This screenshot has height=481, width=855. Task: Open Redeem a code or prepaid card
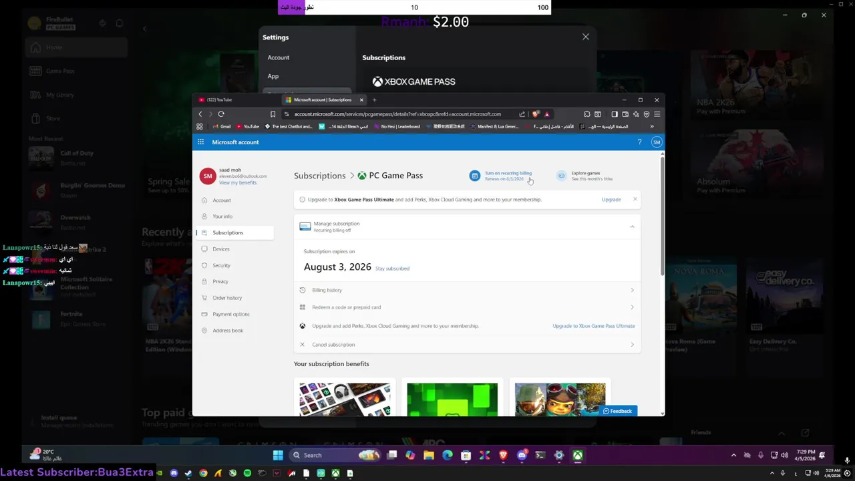(x=467, y=307)
